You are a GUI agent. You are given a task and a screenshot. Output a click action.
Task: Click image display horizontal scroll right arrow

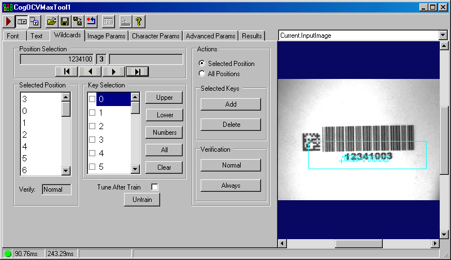[435, 244]
